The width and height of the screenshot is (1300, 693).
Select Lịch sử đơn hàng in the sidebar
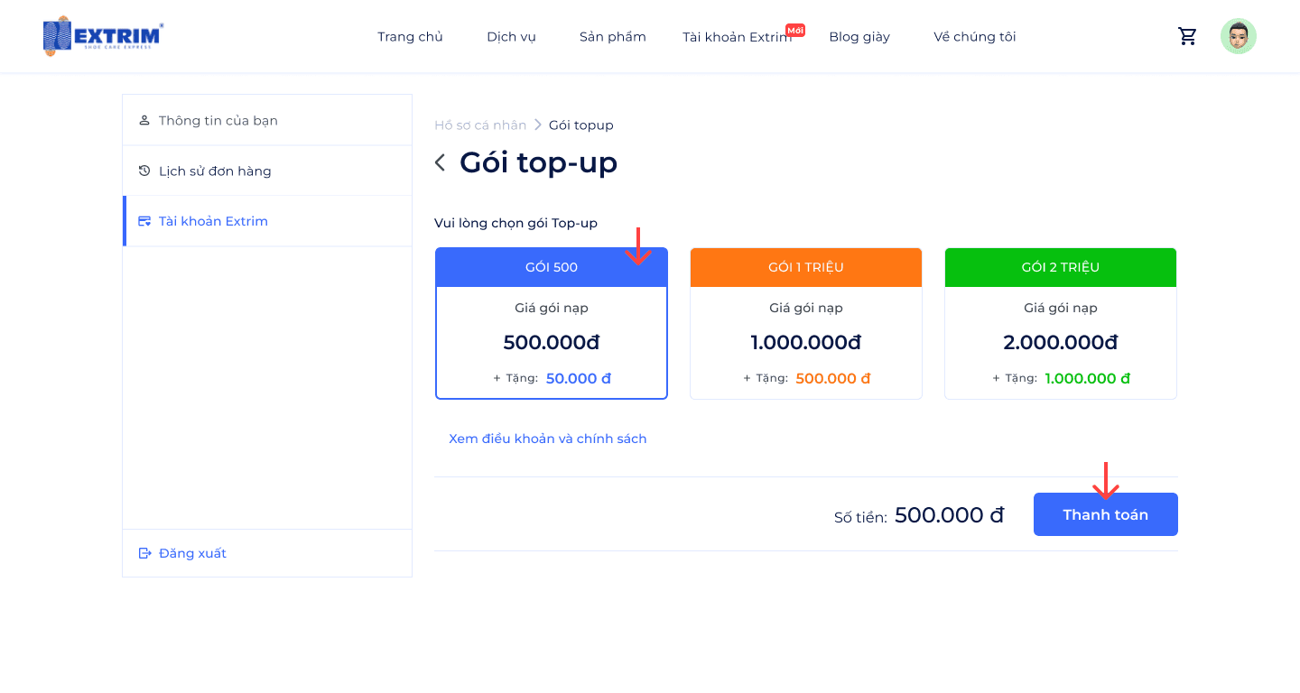coord(267,171)
